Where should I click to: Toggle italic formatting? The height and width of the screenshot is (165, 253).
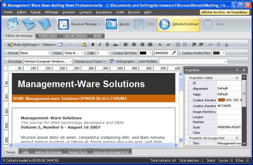pos(100,44)
